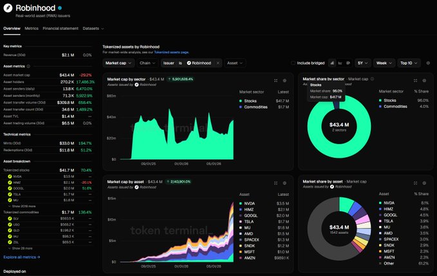Click info icon beside Market share by sector title
This screenshot has width=437, height=276.
(x=373, y=79)
